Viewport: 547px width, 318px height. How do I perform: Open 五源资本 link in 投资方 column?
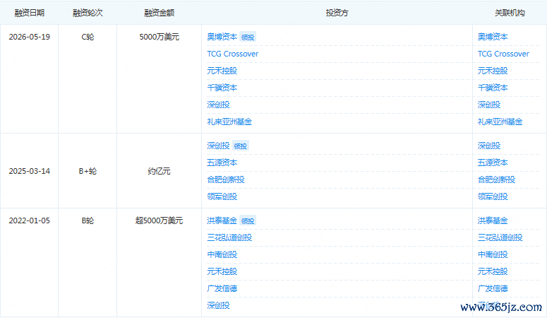tap(222, 163)
